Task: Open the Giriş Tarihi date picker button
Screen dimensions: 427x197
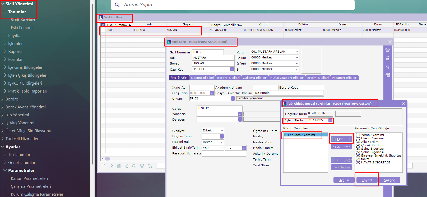Action: tap(212, 93)
